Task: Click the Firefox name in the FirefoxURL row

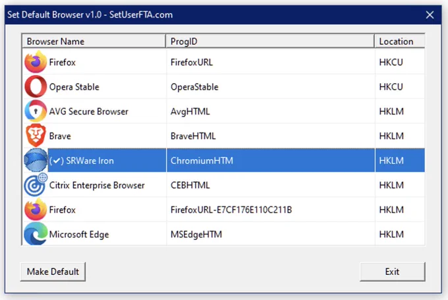Action: point(63,63)
